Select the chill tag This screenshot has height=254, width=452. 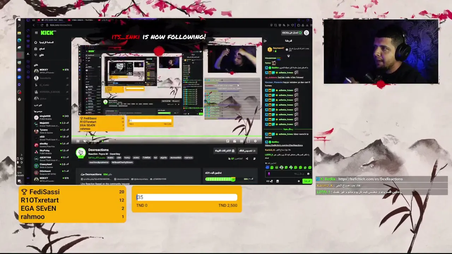(119, 158)
